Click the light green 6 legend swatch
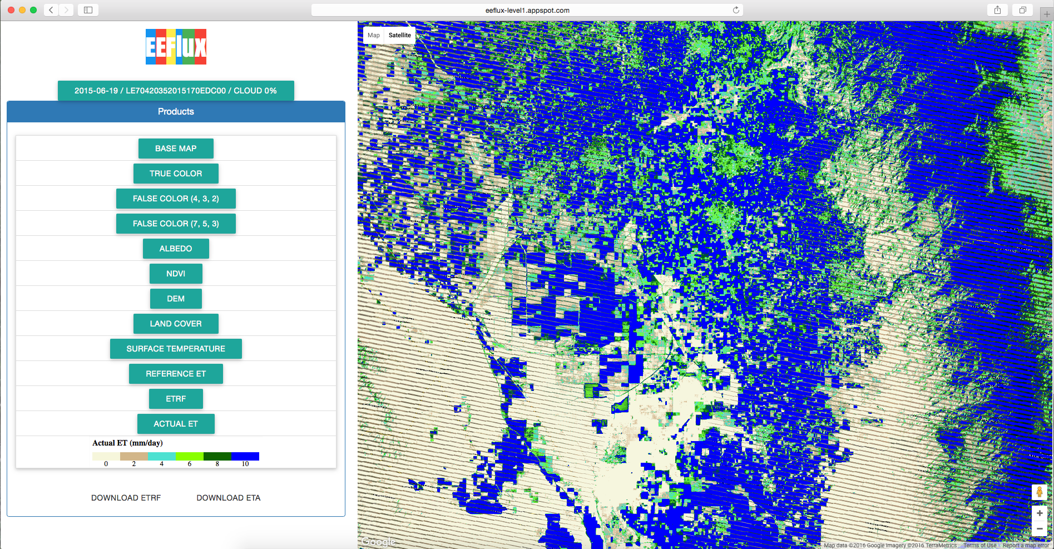This screenshot has width=1054, height=549. 190,456
